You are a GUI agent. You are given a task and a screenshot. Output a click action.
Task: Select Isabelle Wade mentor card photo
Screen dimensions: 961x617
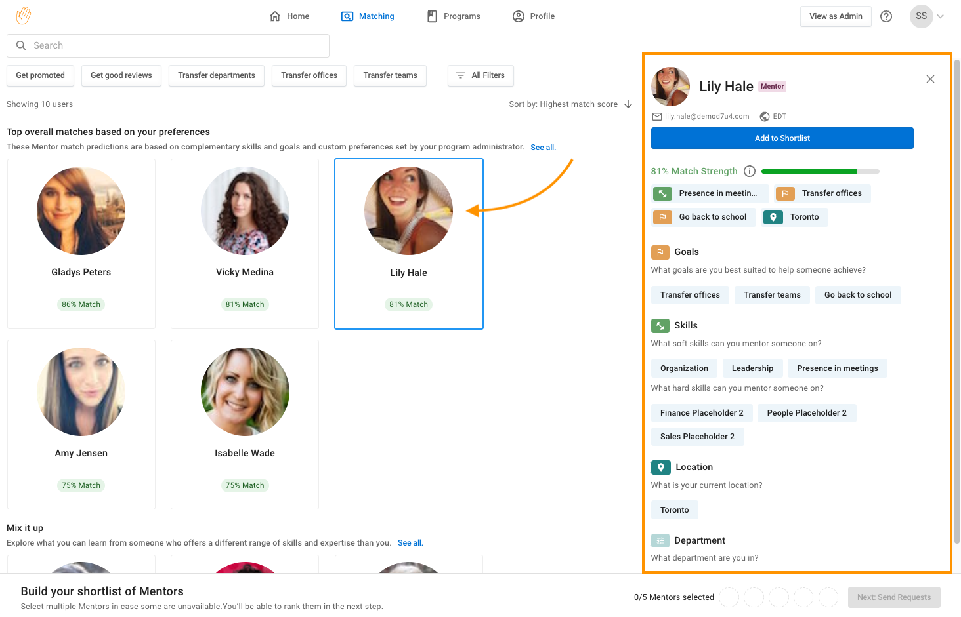(245, 391)
